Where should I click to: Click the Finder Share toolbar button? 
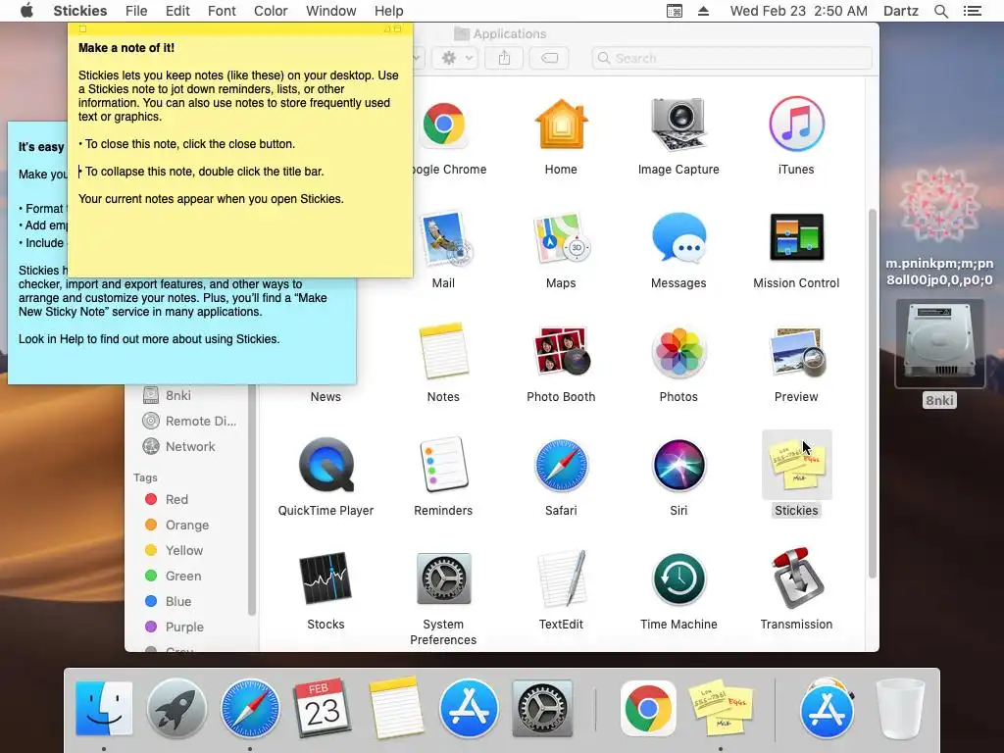[x=505, y=58]
